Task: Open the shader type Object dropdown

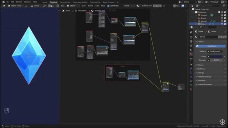Action: click(73, 6)
